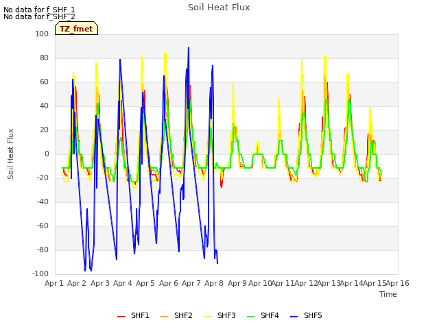Click the SHF5 legend label
The image size is (439, 329).
(x=313, y=315)
